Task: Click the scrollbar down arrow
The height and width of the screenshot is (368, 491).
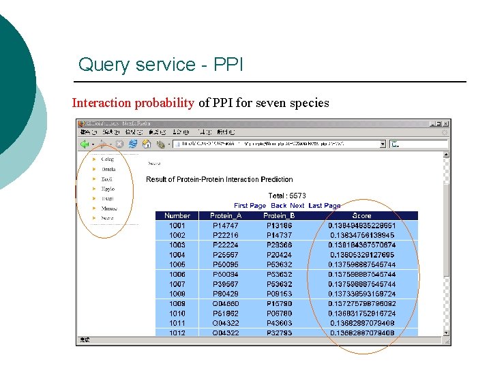Action: [446, 333]
